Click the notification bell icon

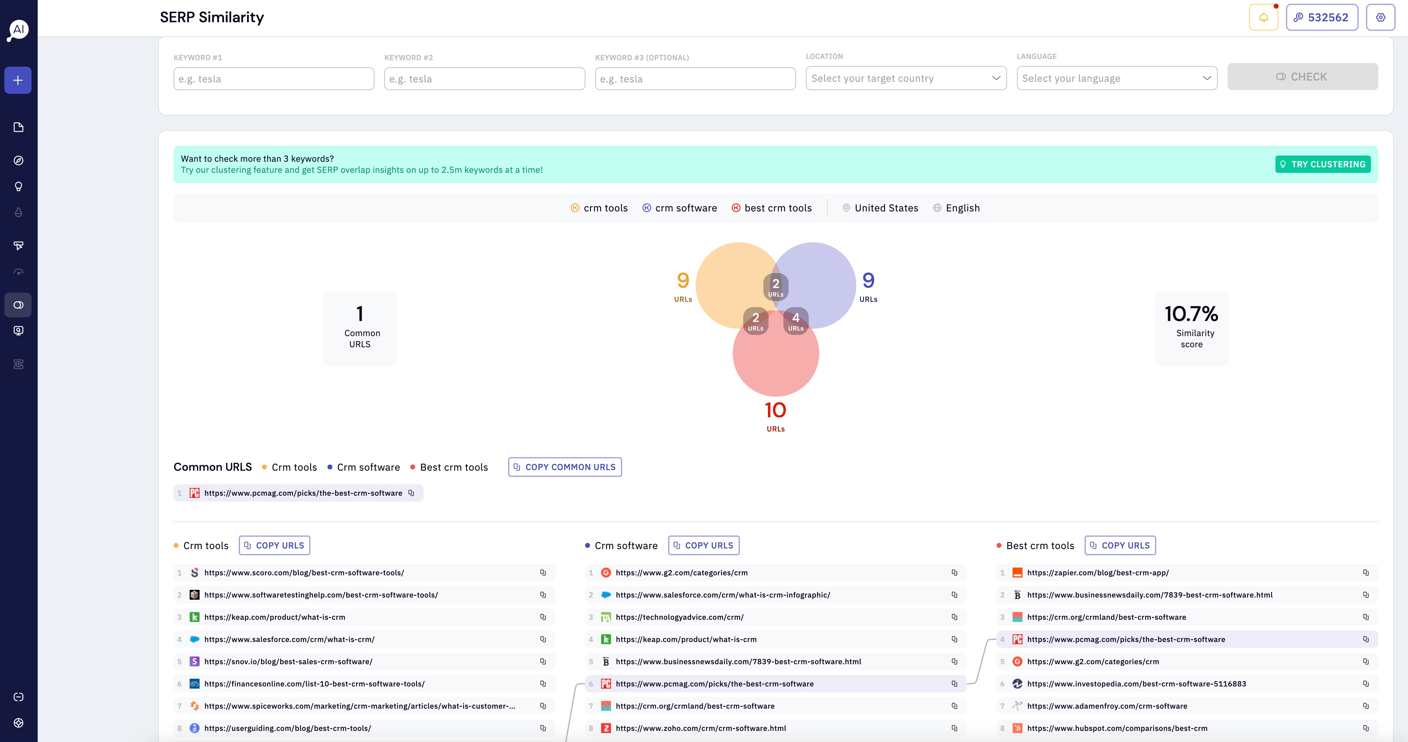1263,18
